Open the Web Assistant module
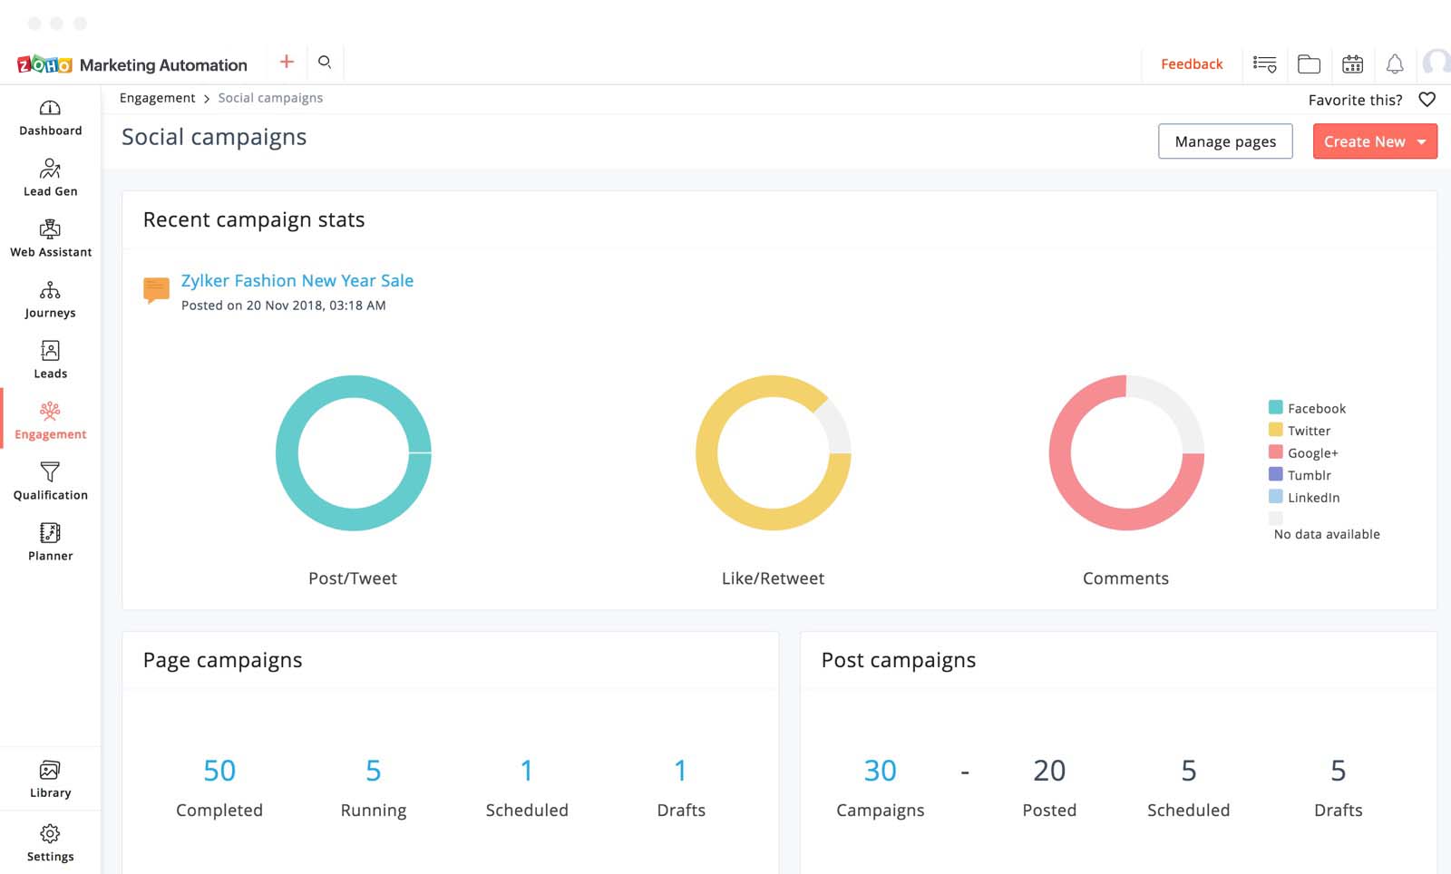1451x874 pixels. [x=50, y=239]
